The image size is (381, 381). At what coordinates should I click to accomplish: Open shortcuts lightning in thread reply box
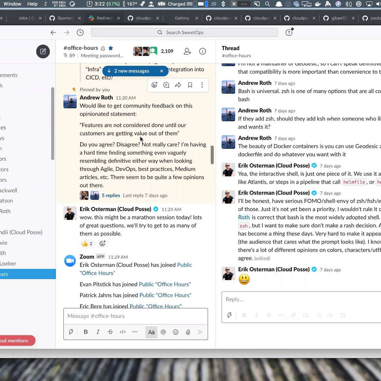pyautogui.click(x=229, y=315)
